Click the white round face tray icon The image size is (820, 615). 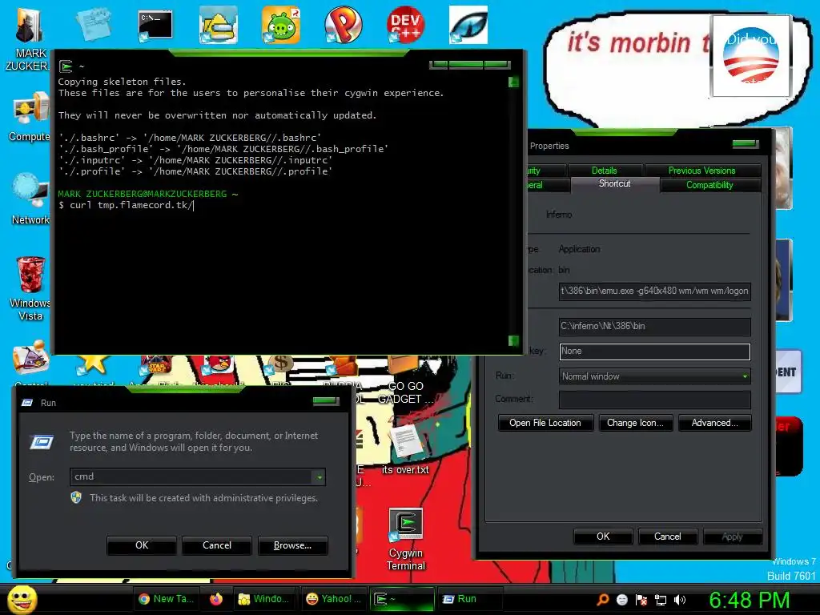(621, 599)
